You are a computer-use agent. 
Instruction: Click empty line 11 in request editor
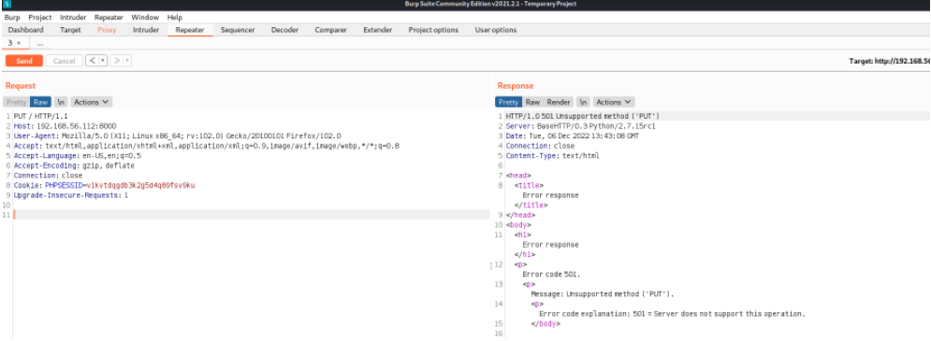tap(251, 215)
